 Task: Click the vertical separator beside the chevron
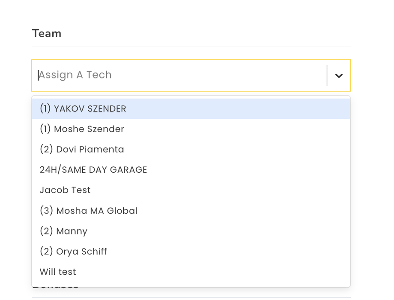pyautogui.click(x=327, y=75)
